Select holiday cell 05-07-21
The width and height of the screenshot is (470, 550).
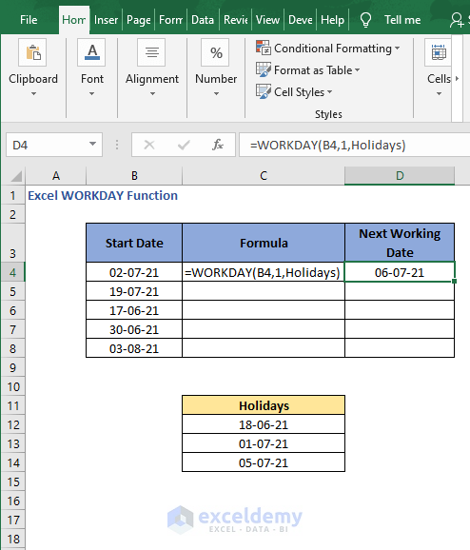coord(264,462)
